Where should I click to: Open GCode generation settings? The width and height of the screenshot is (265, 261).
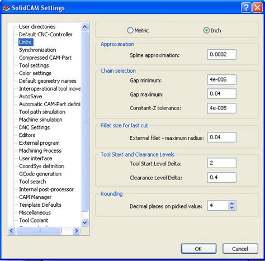40,174
